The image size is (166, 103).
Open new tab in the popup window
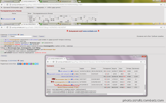click(68, 59)
